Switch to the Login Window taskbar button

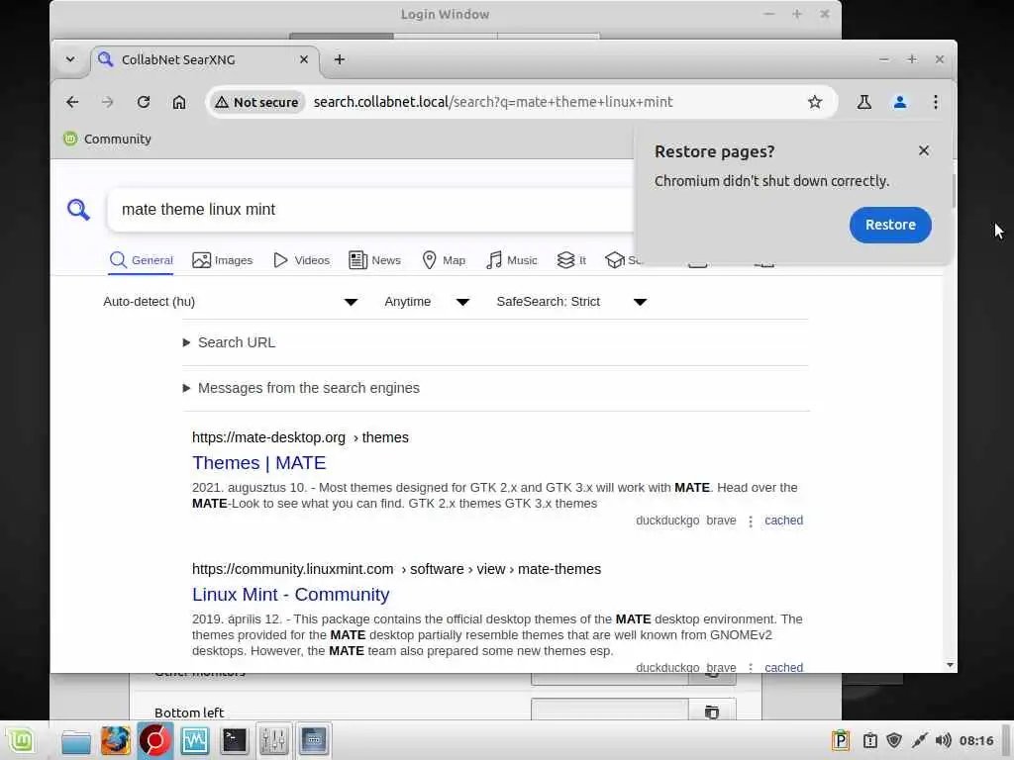click(314, 740)
